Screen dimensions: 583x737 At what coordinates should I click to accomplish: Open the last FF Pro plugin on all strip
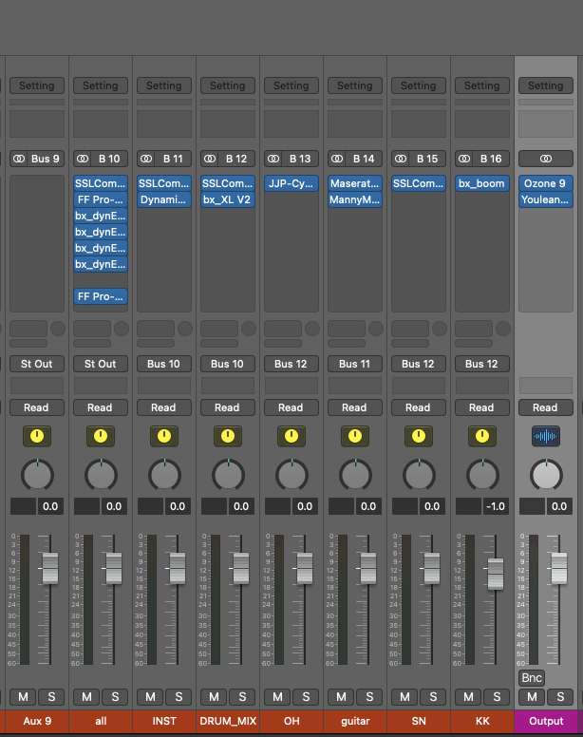[101, 296]
